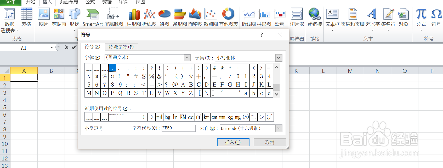Pick recently used symbol 'cc'

[x=191, y=117]
